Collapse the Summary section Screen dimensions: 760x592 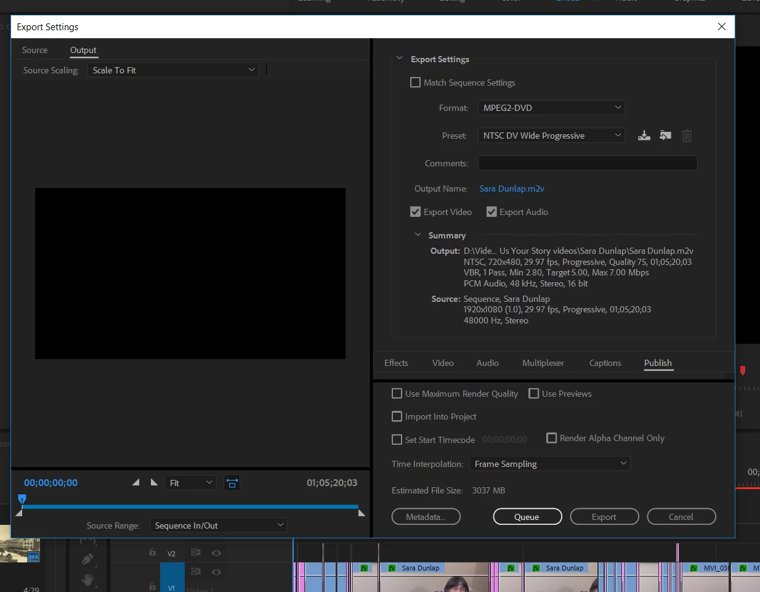[418, 235]
